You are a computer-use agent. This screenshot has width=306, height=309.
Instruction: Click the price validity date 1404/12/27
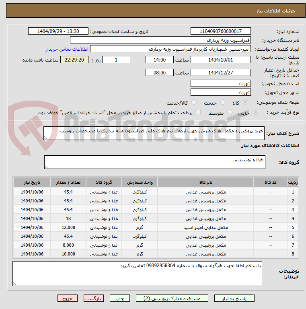point(220,72)
